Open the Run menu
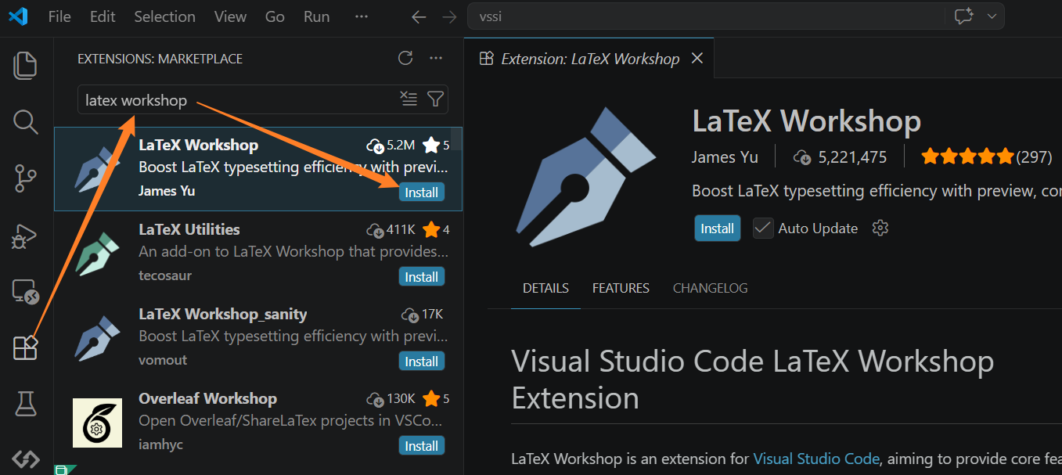This screenshot has width=1062, height=475. tap(317, 16)
